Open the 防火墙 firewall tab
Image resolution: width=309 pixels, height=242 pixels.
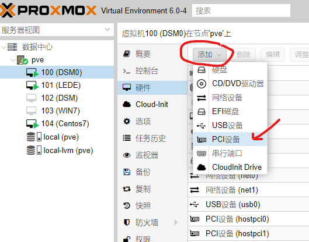click(152, 223)
